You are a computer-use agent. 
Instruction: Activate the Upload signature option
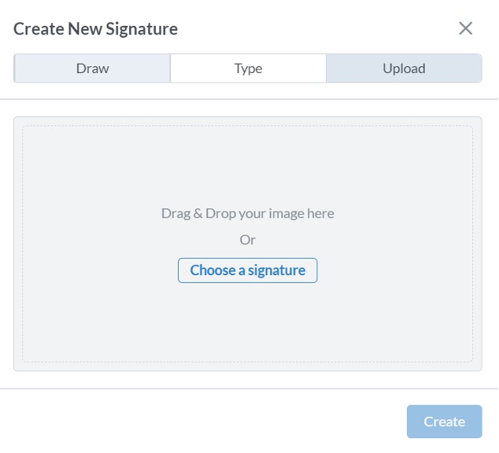[x=404, y=68]
